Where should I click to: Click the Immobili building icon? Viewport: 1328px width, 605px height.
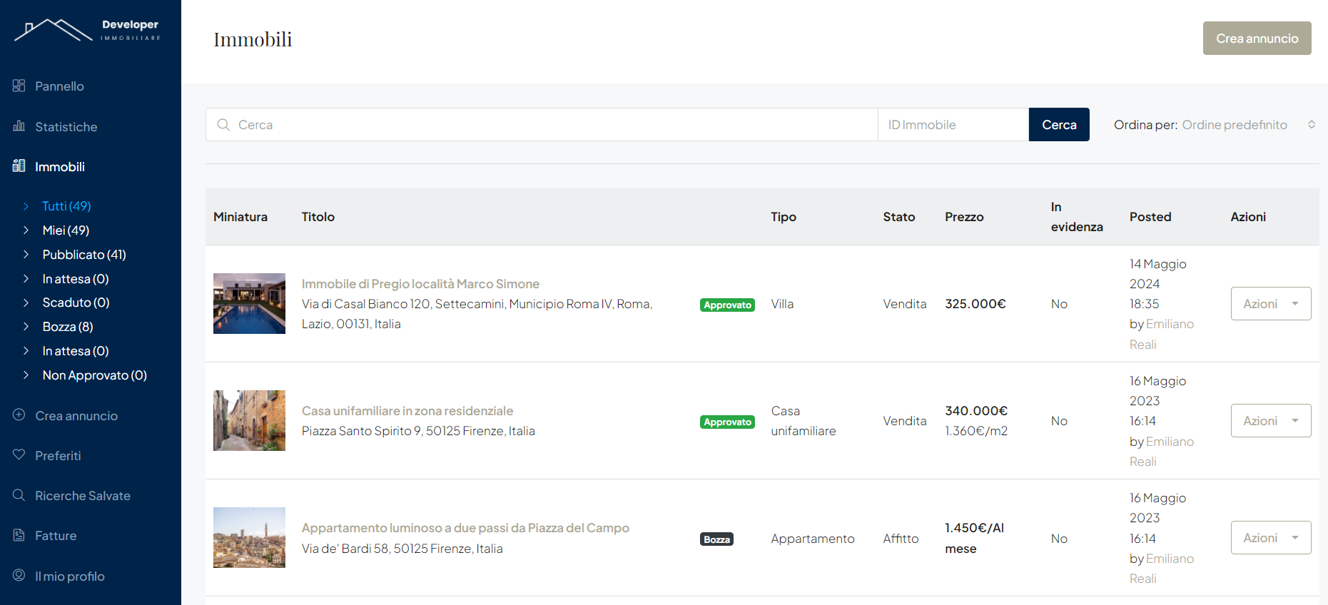(19, 166)
